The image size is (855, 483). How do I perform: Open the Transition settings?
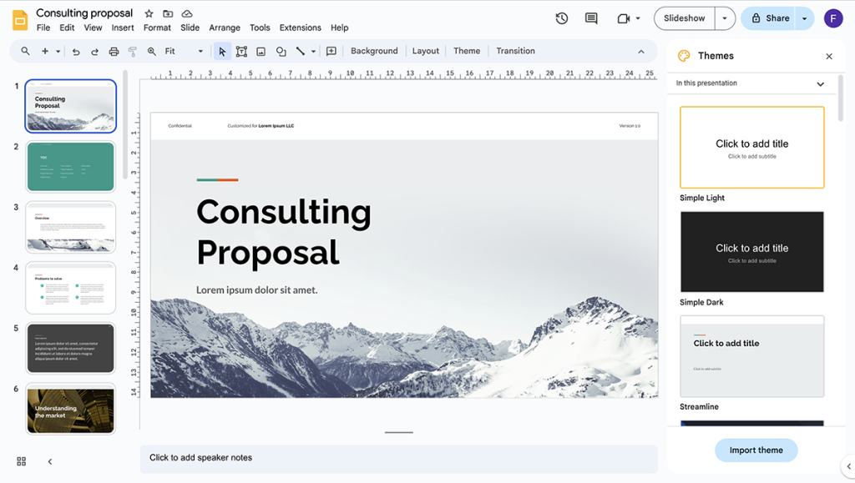pyautogui.click(x=515, y=51)
